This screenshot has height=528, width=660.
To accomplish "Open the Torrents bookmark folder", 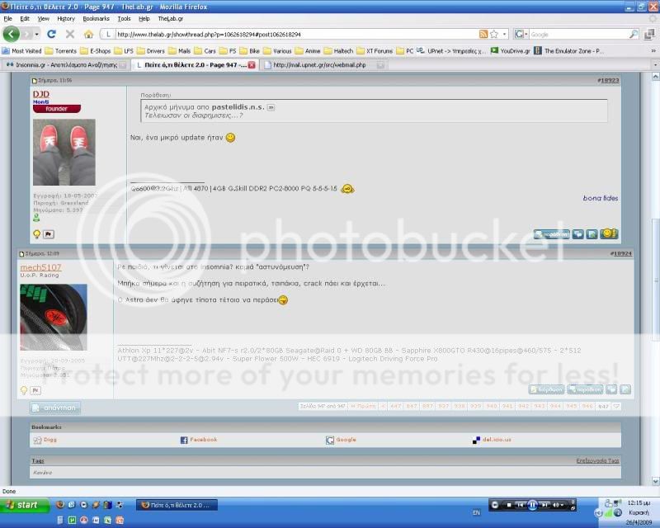I will click(x=60, y=50).
